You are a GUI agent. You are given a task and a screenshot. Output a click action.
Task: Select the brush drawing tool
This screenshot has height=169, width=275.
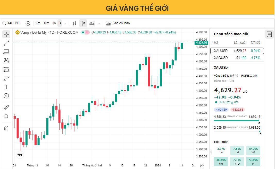tap(6, 78)
